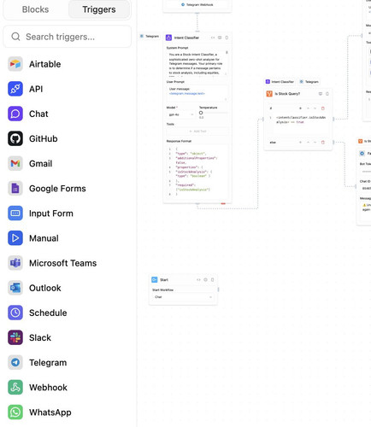Click Add Tool in Intent Classifier
The height and width of the screenshot is (427, 371).
(x=197, y=132)
